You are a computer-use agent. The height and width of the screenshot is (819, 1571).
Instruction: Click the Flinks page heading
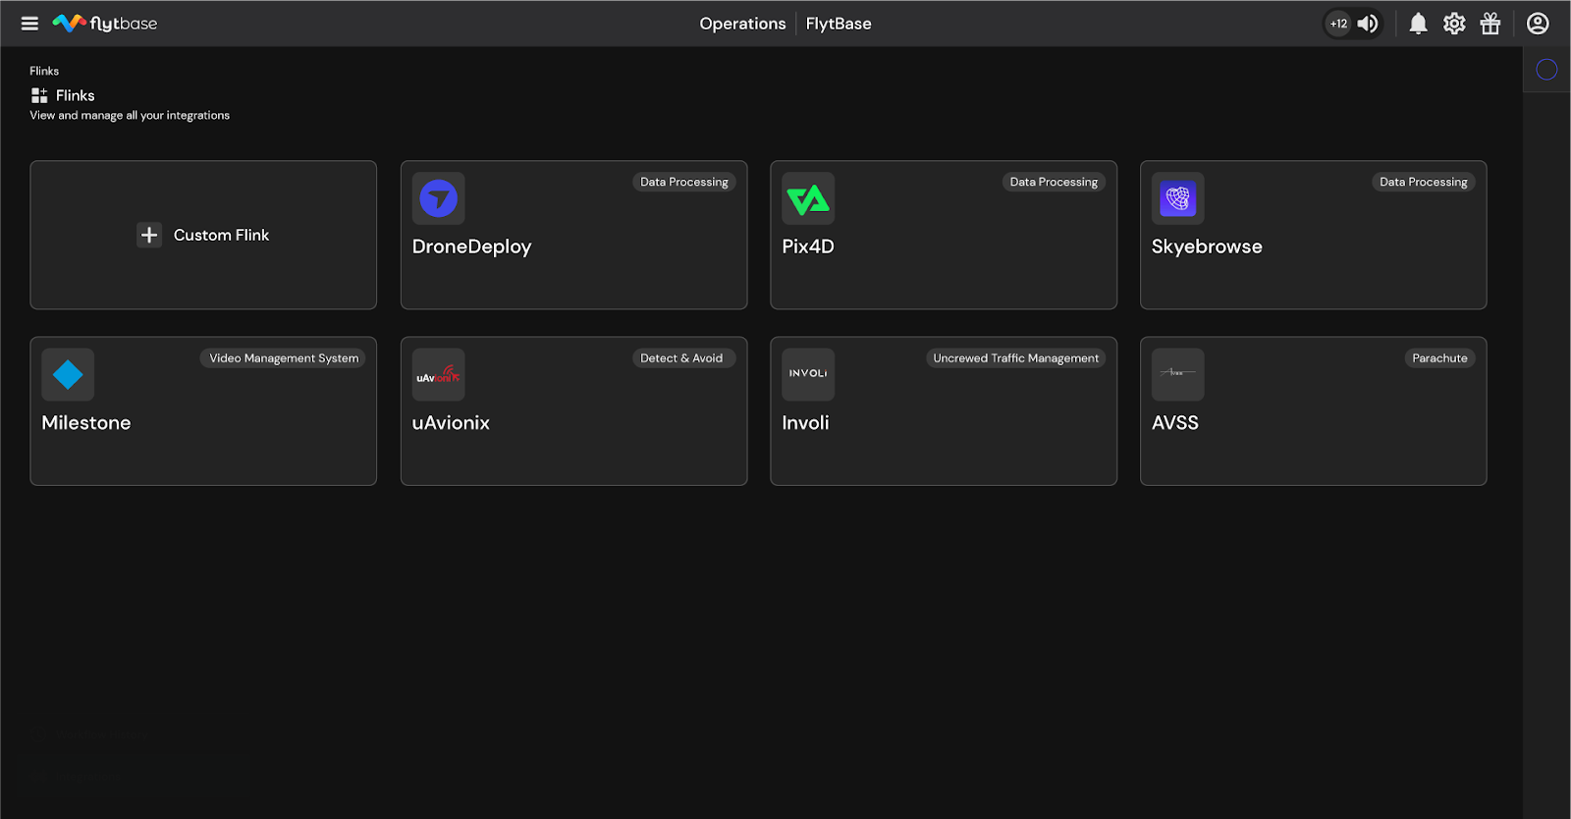click(76, 95)
